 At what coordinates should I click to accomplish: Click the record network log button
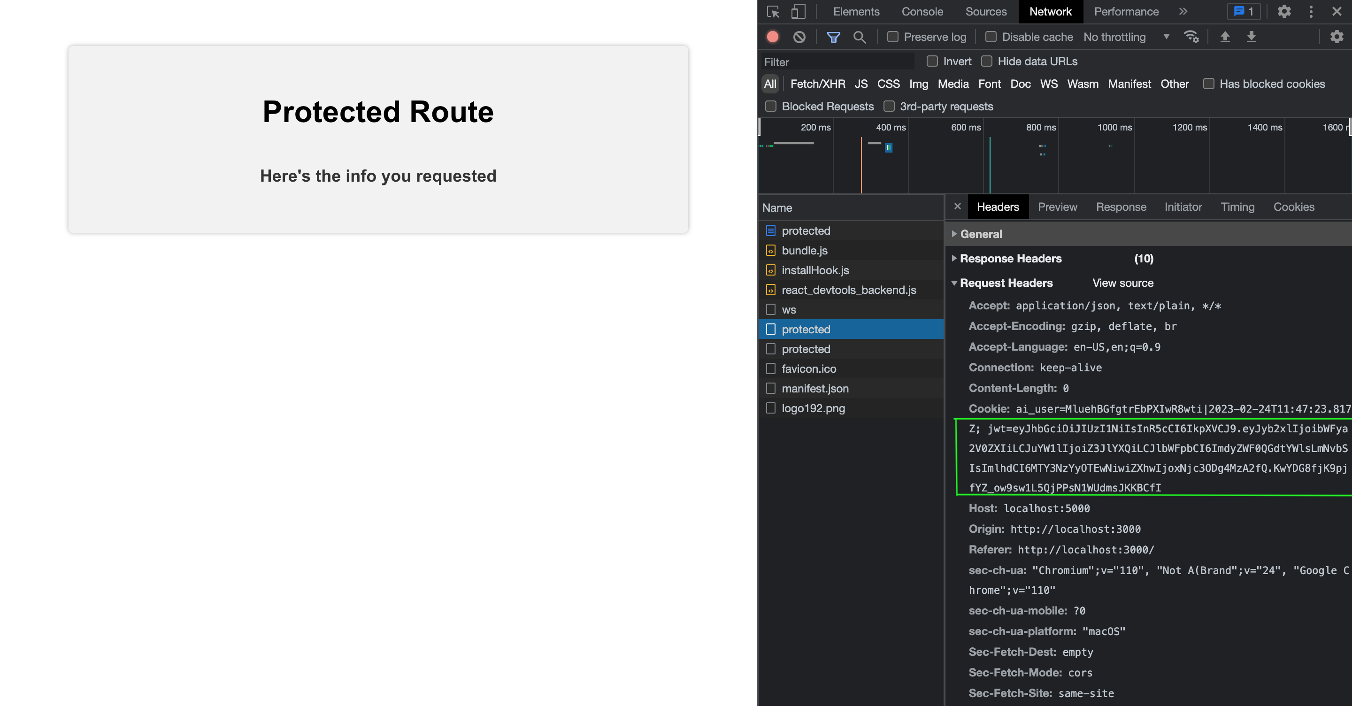773,37
